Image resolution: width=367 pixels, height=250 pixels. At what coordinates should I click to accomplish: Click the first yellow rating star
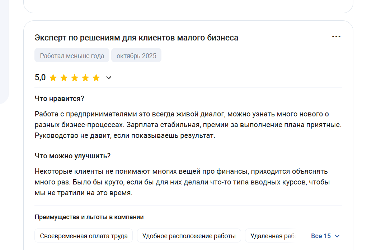[x=53, y=78]
